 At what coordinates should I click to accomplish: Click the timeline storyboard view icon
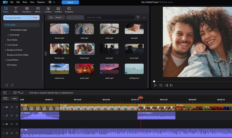pyautogui.click(x=5, y=93)
